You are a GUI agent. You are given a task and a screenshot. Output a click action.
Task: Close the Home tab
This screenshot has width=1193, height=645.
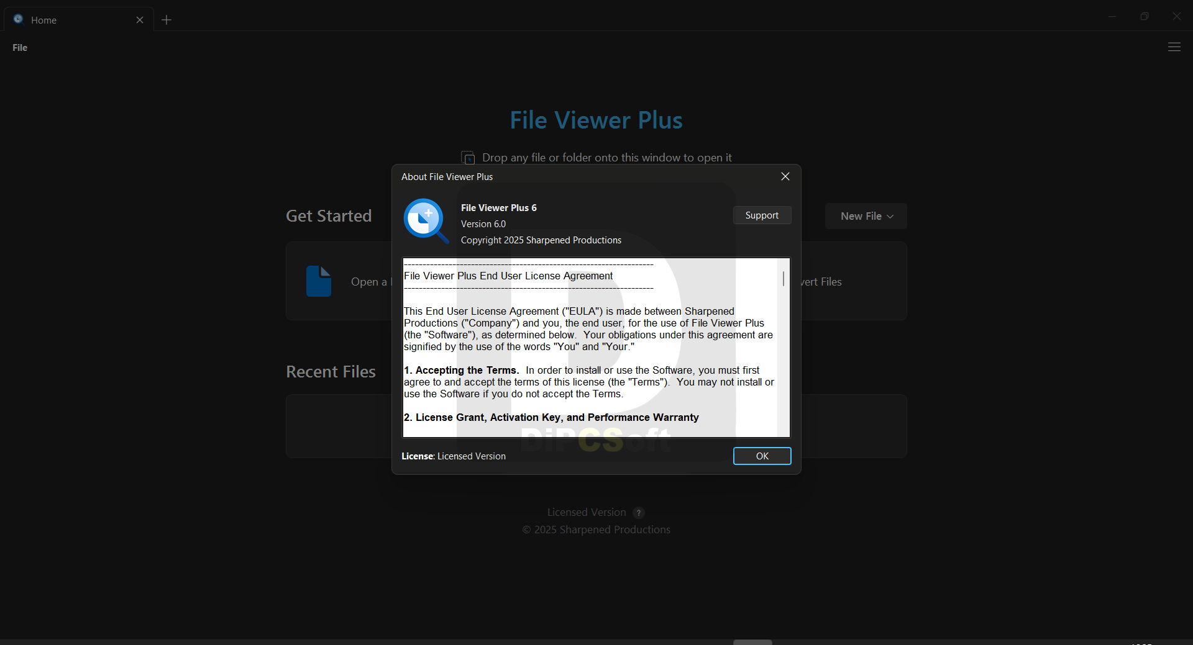tap(140, 20)
